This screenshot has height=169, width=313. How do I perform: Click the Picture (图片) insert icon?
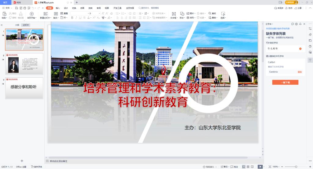point(188,13)
